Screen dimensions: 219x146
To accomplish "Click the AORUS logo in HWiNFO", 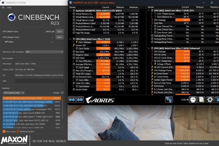I will coord(100,100).
